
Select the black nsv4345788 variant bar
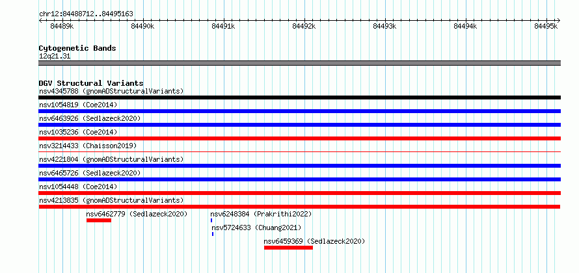tap(299, 97)
